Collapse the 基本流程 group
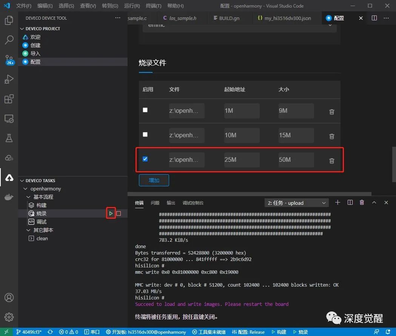This screenshot has width=396, height=336. tap(28, 197)
